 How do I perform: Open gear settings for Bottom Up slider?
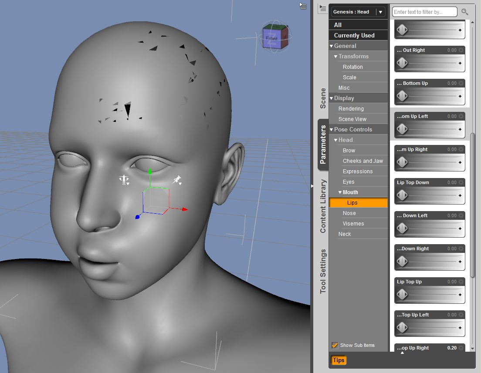pyautogui.click(x=461, y=83)
